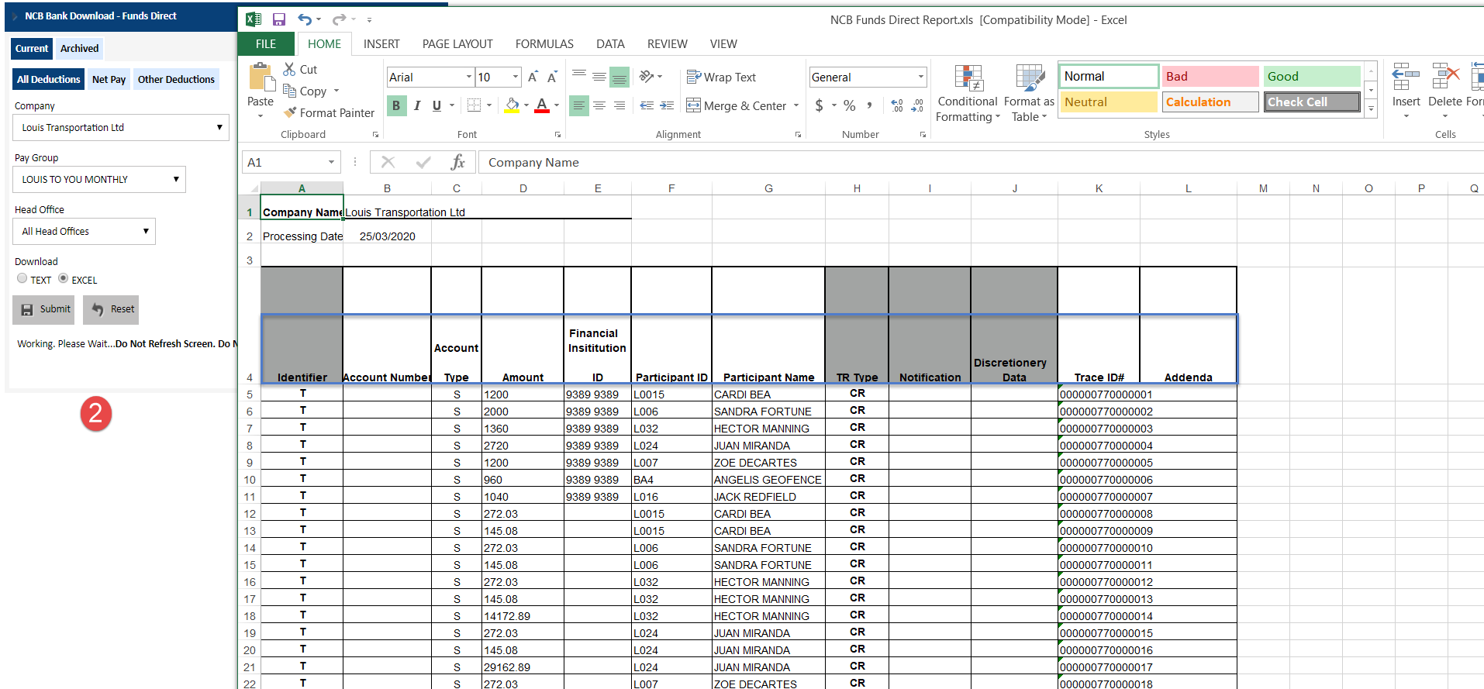Click the All Deductions button
This screenshot has width=1484, height=689.
(x=48, y=79)
